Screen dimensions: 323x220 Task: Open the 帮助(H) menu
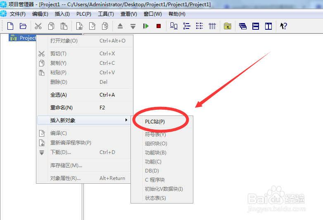tap(177, 14)
